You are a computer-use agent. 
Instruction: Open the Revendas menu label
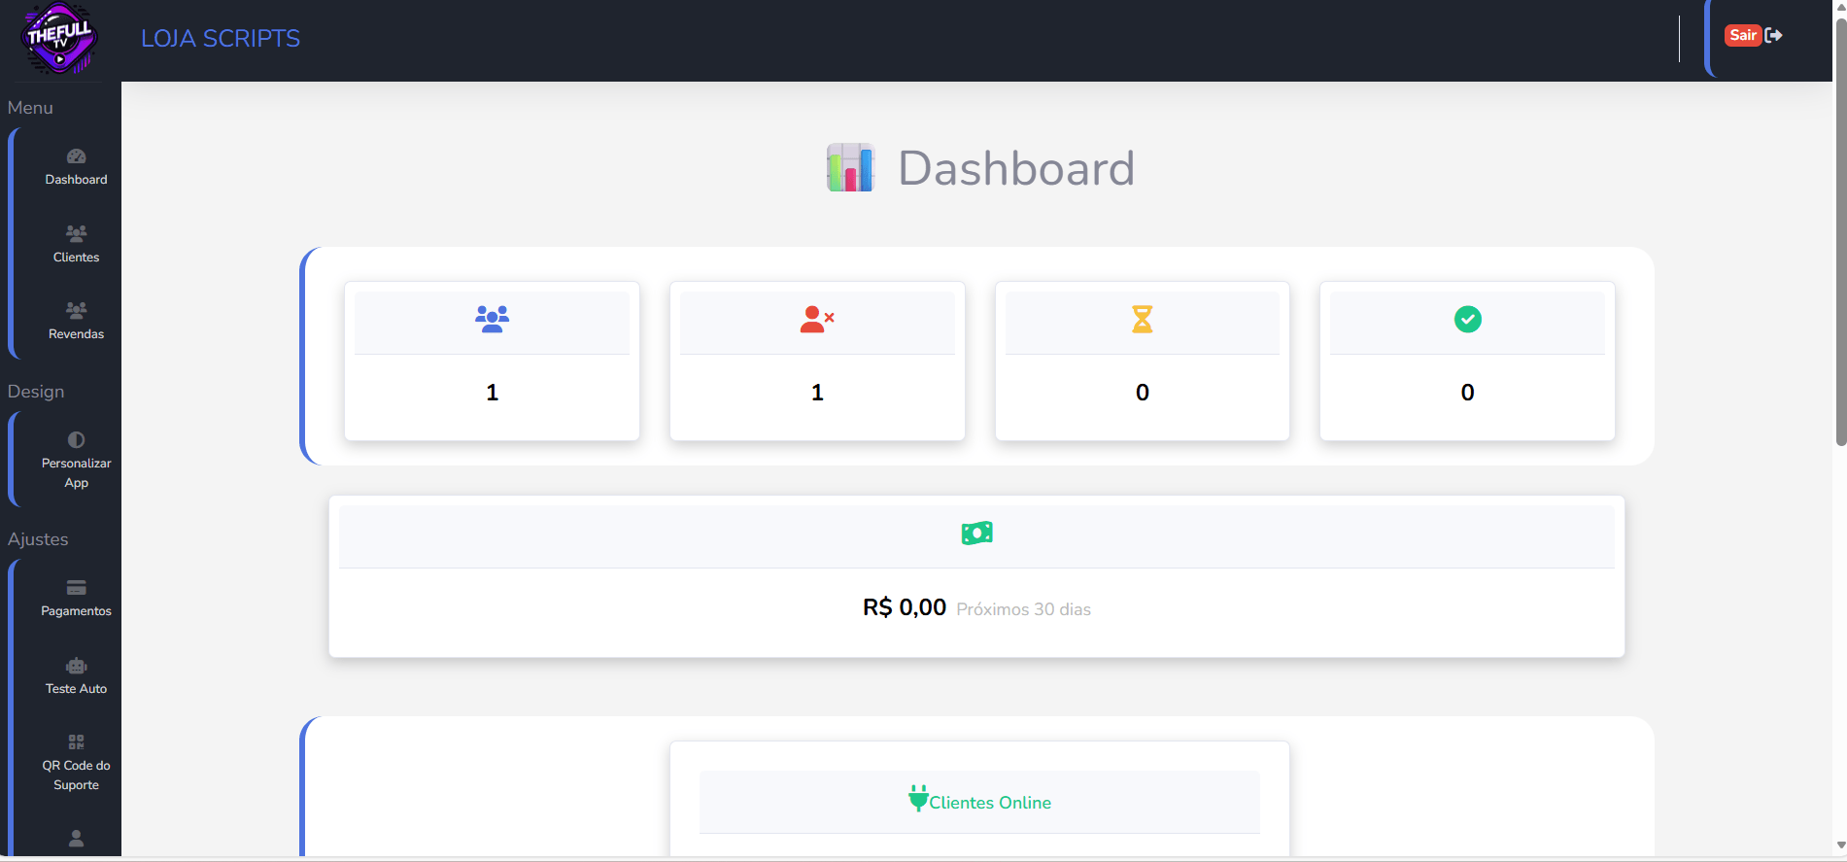[77, 334]
